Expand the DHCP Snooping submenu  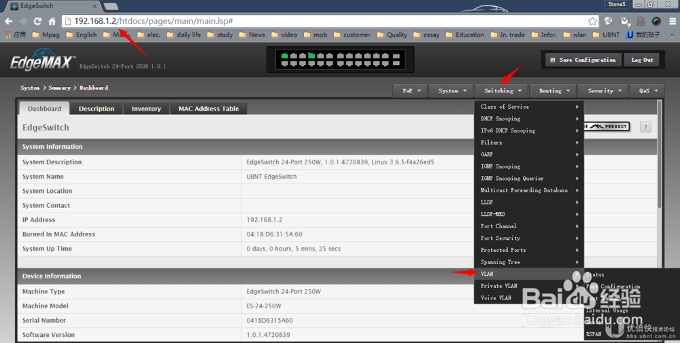[528, 119]
